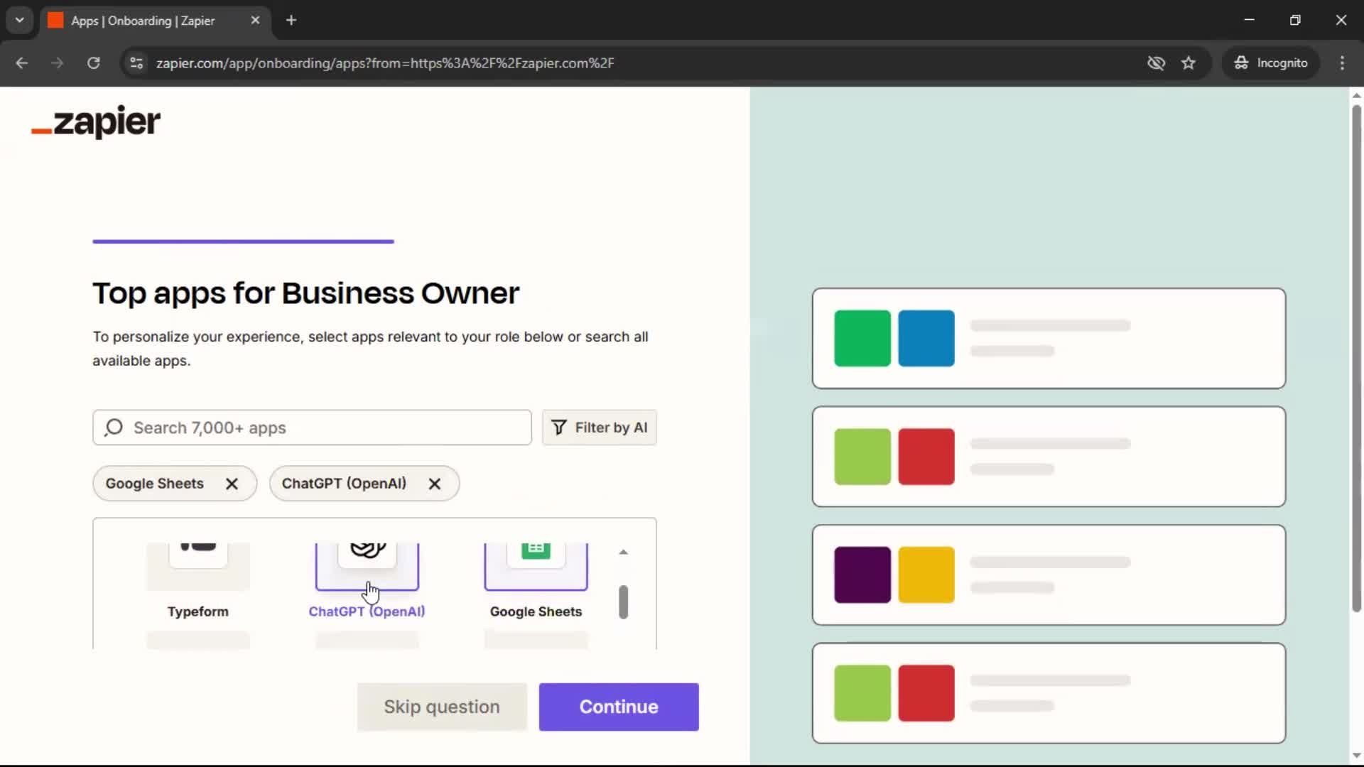Click the app list scroll-up arrow
1364x767 pixels.
pos(623,552)
